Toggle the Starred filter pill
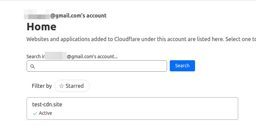This screenshot has width=256, height=140. (x=72, y=86)
